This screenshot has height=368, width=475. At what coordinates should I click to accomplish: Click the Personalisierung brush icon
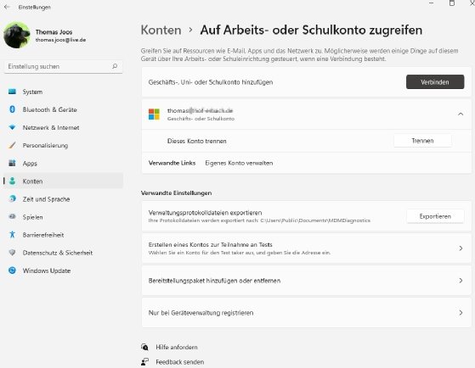[12, 145]
